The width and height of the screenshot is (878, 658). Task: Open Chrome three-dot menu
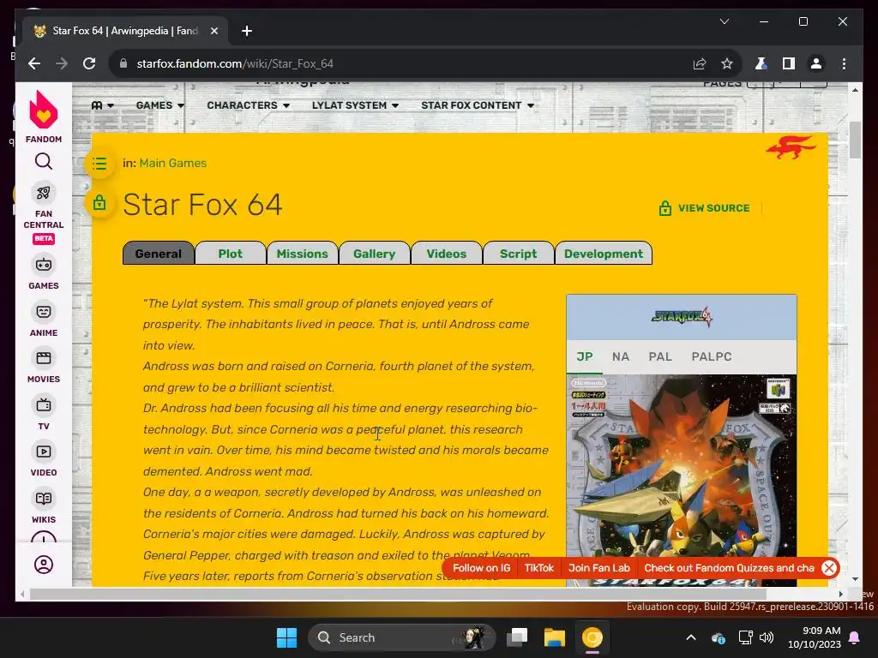click(844, 63)
